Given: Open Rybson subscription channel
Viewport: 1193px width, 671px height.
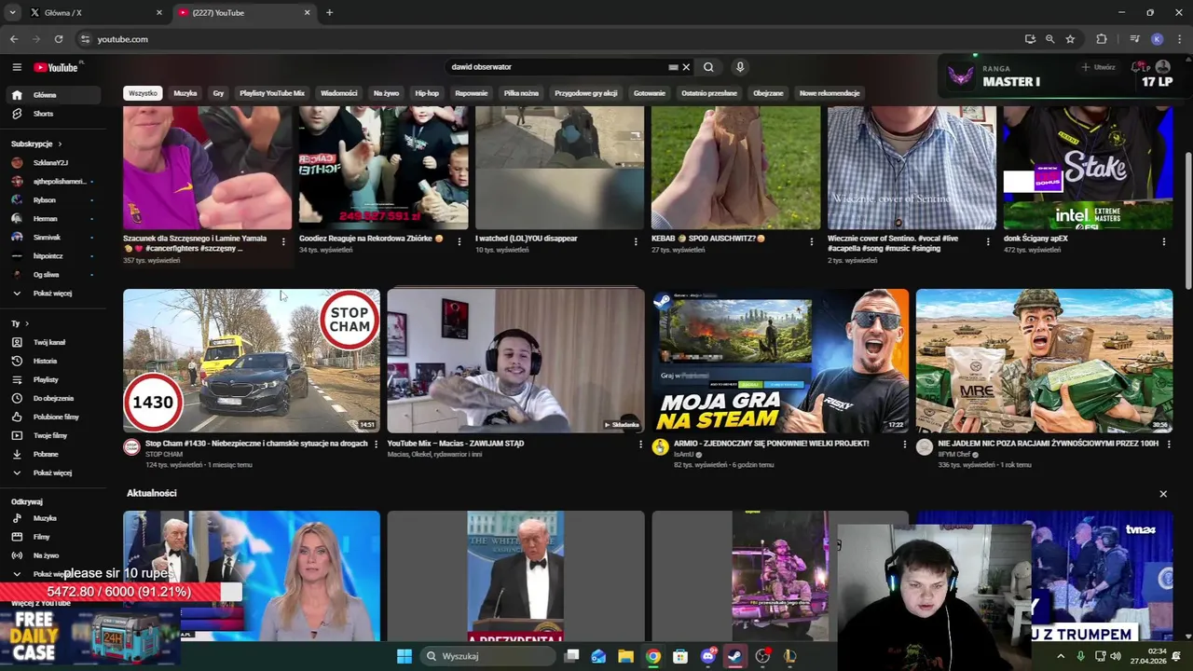Looking at the screenshot, I should pyautogui.click(x=44, y=200).
